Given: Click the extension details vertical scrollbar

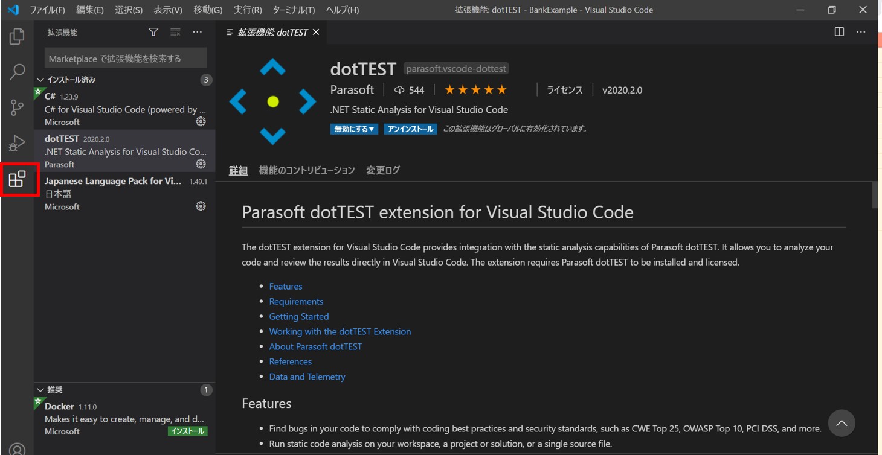Looking at the screenshot, I should tap(875, 196).
